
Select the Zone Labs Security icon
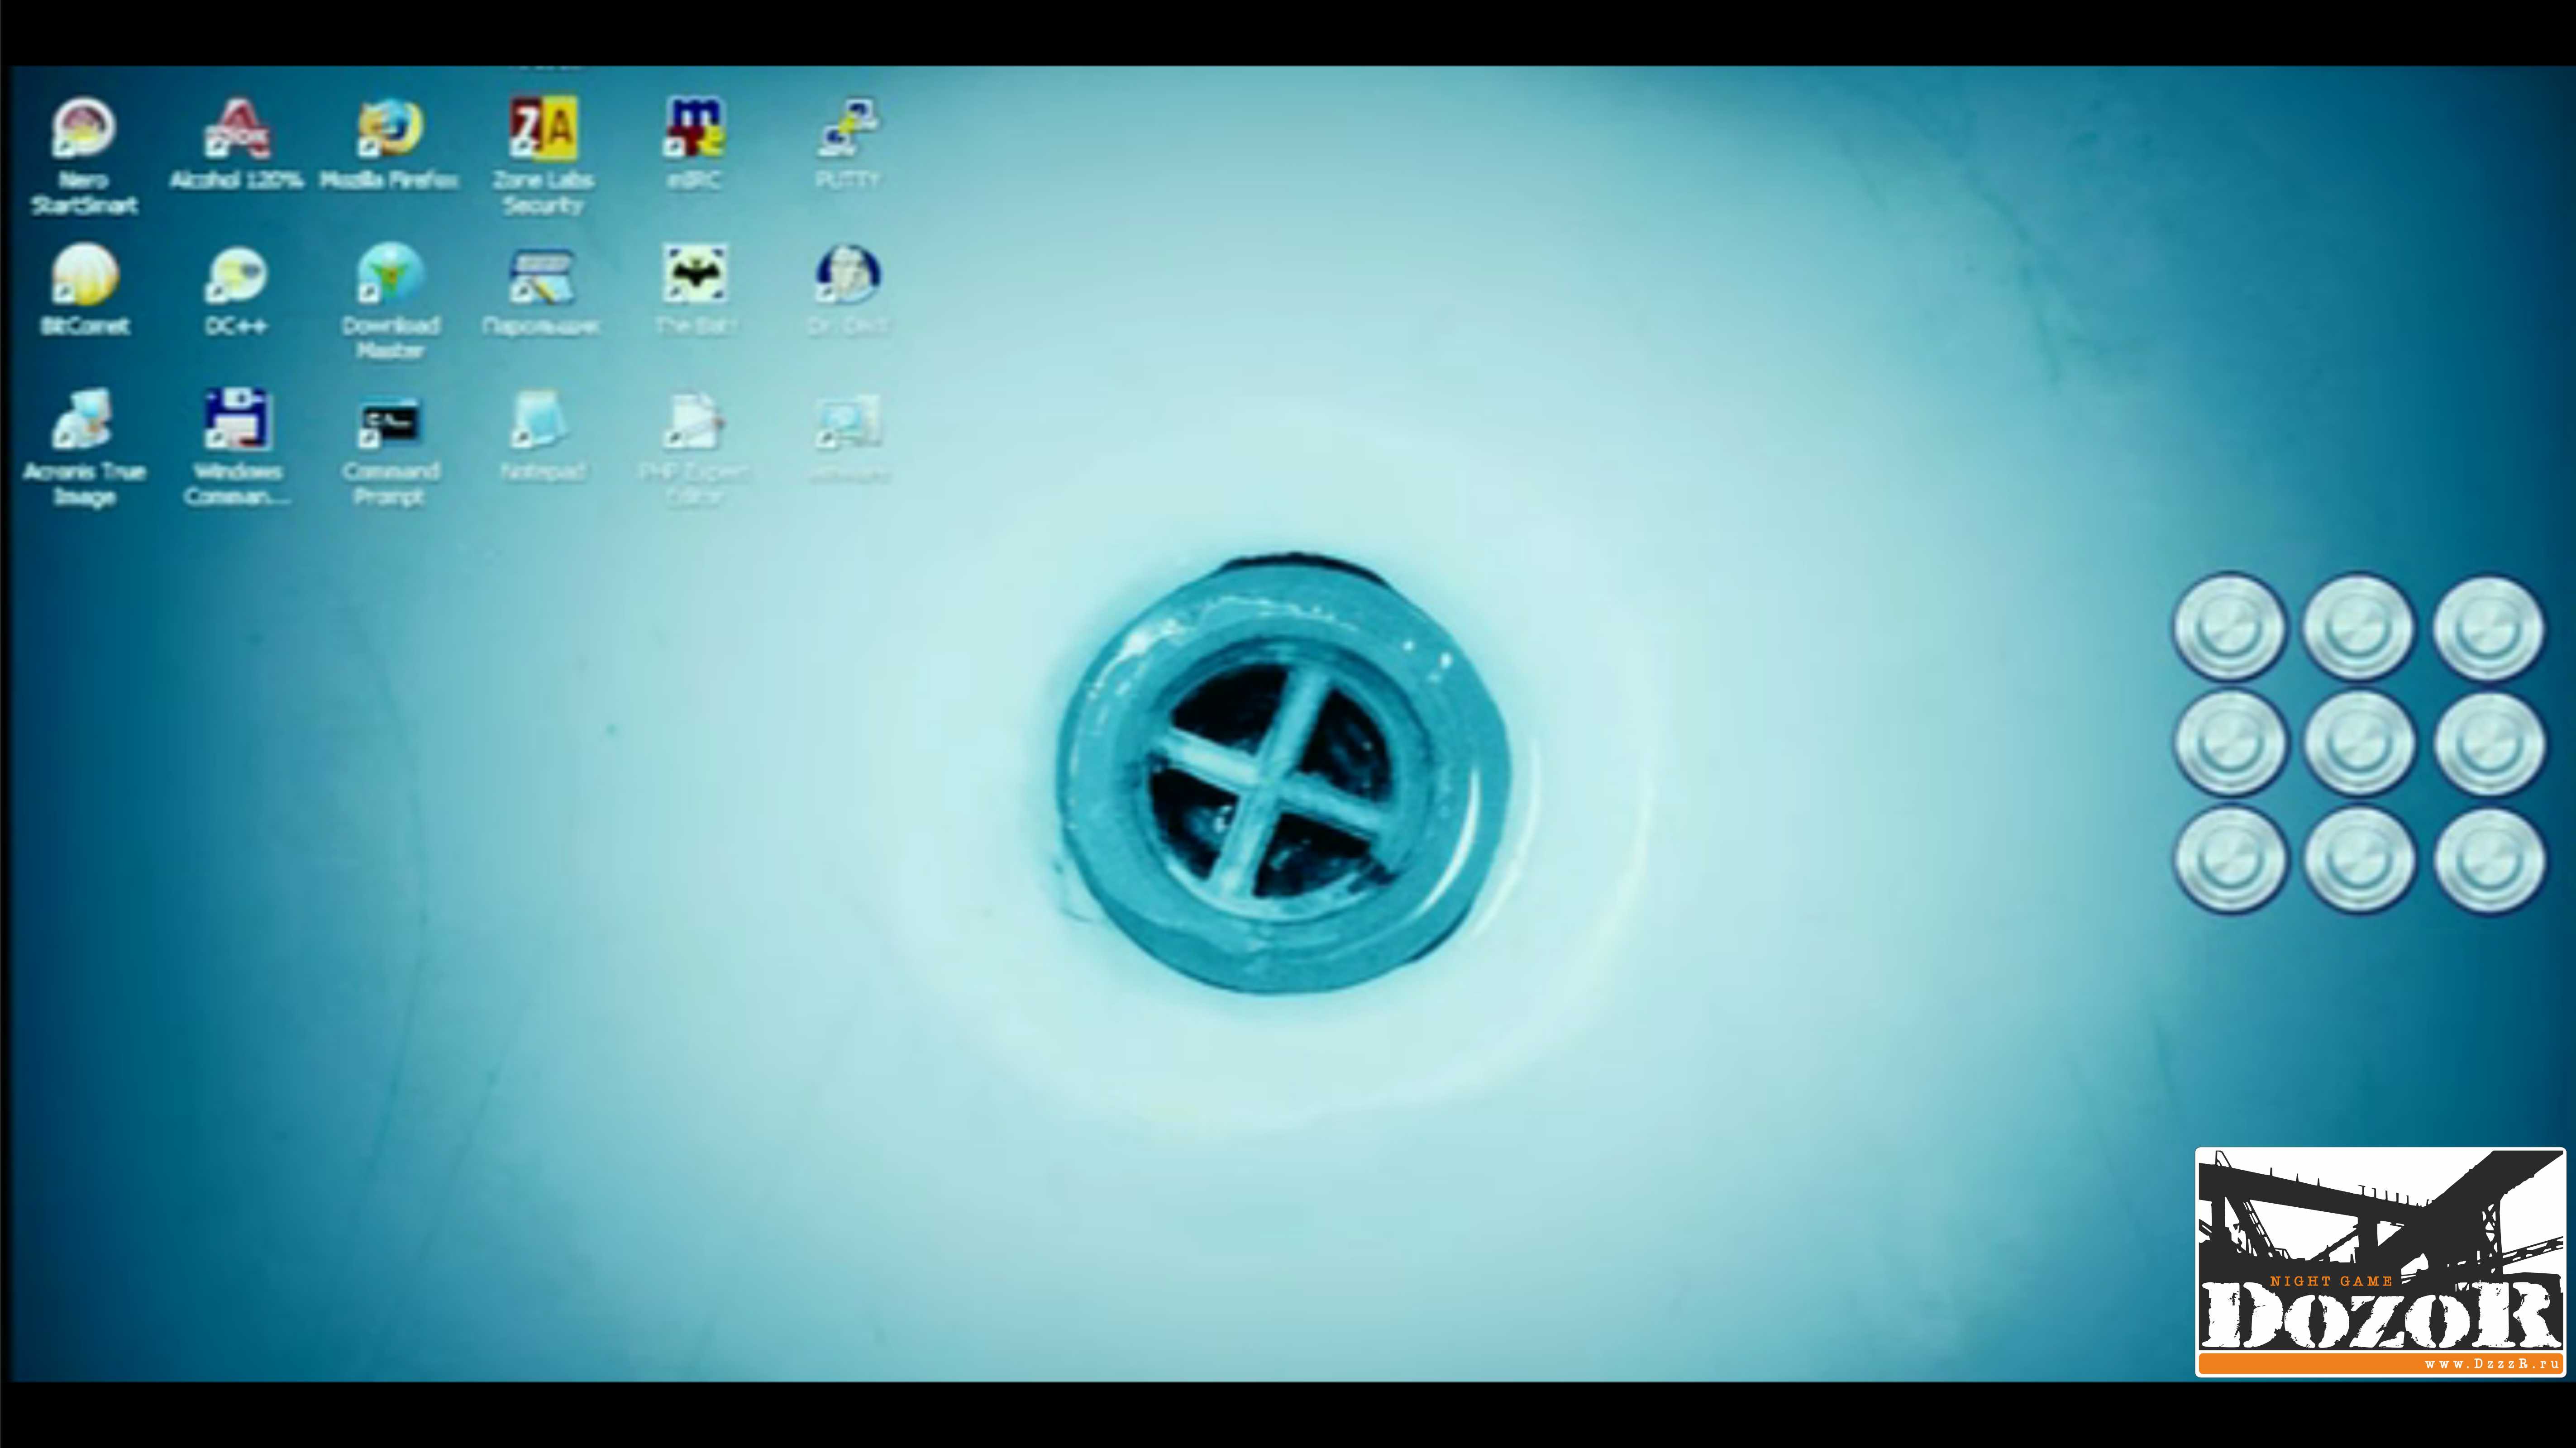(x=543, y=129)
